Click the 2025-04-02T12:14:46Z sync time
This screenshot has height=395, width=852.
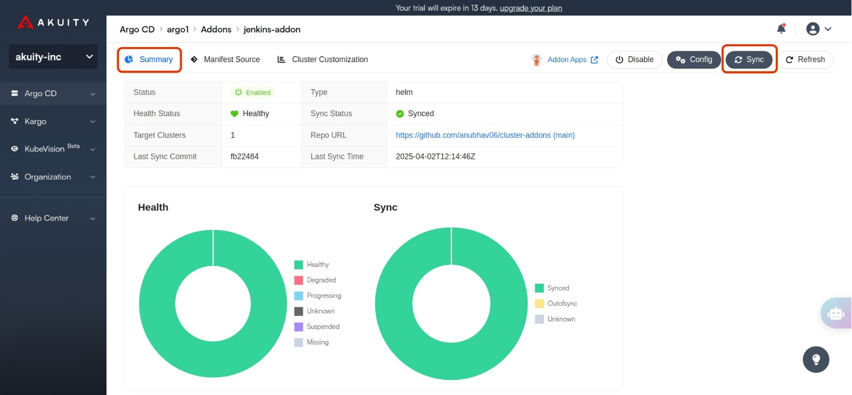coord(435,156)
